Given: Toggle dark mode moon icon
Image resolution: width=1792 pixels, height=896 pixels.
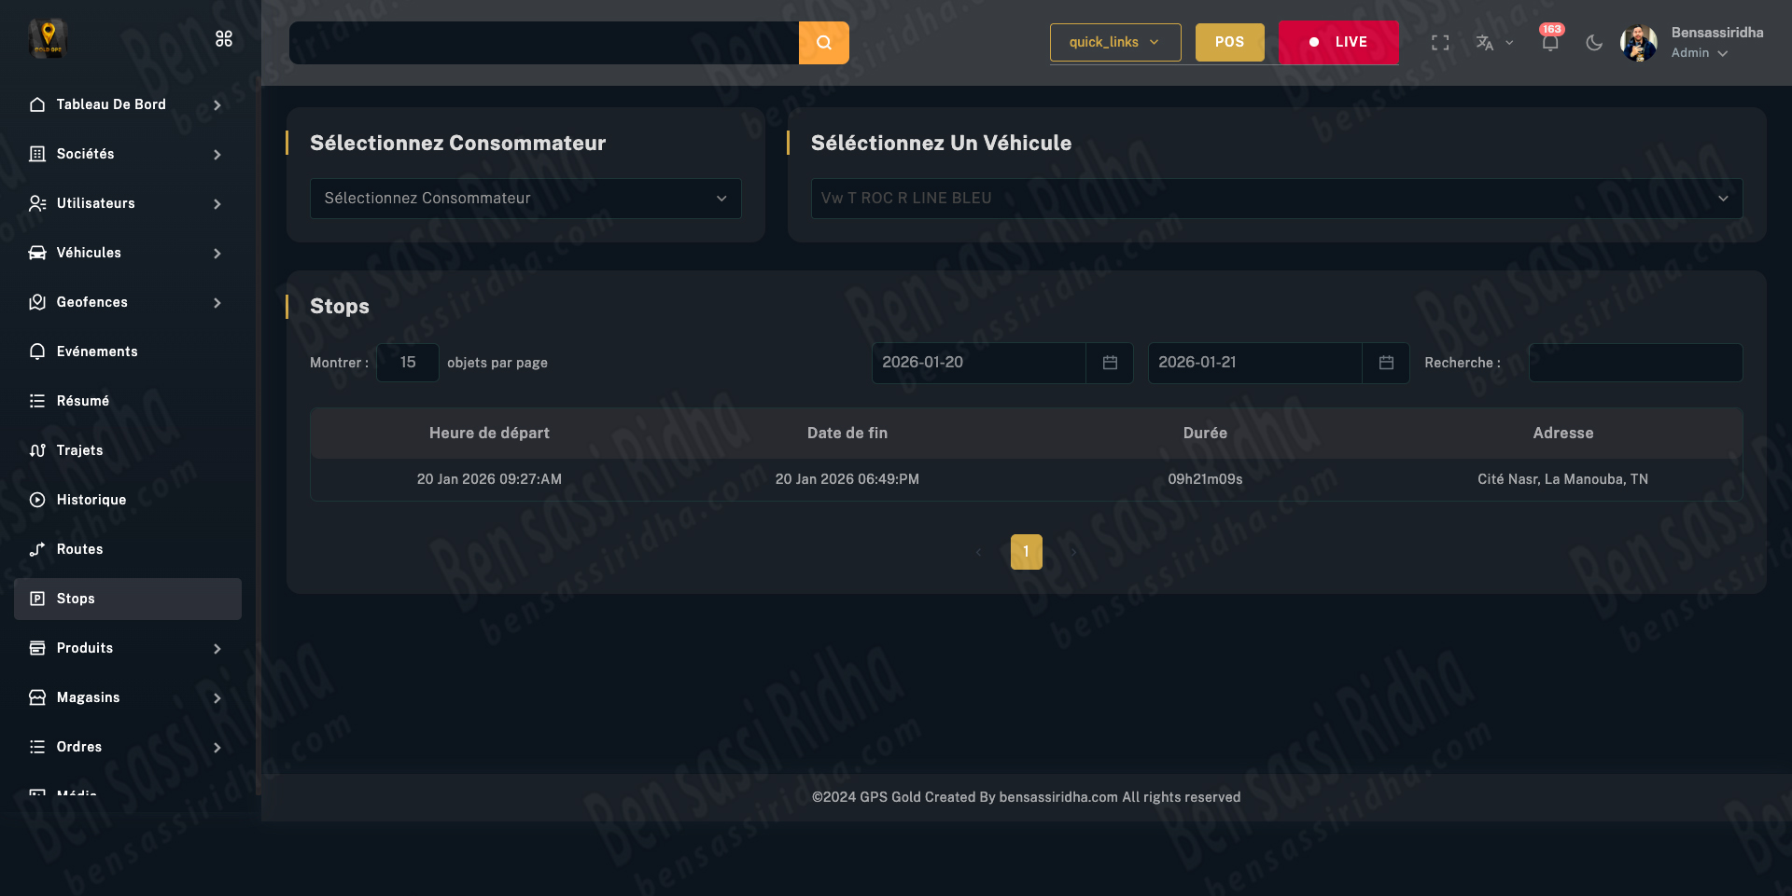Looking at the screenshot, I should point(1594,43).
